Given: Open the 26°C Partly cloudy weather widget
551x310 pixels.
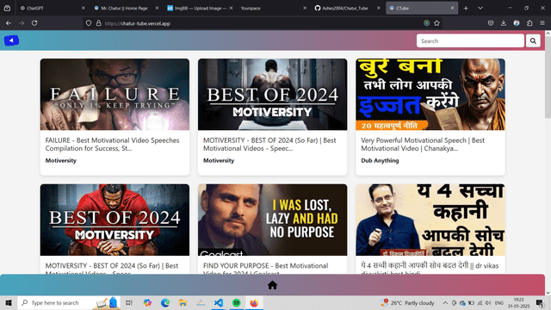Looking at the screenshot, I should (407, 302).
